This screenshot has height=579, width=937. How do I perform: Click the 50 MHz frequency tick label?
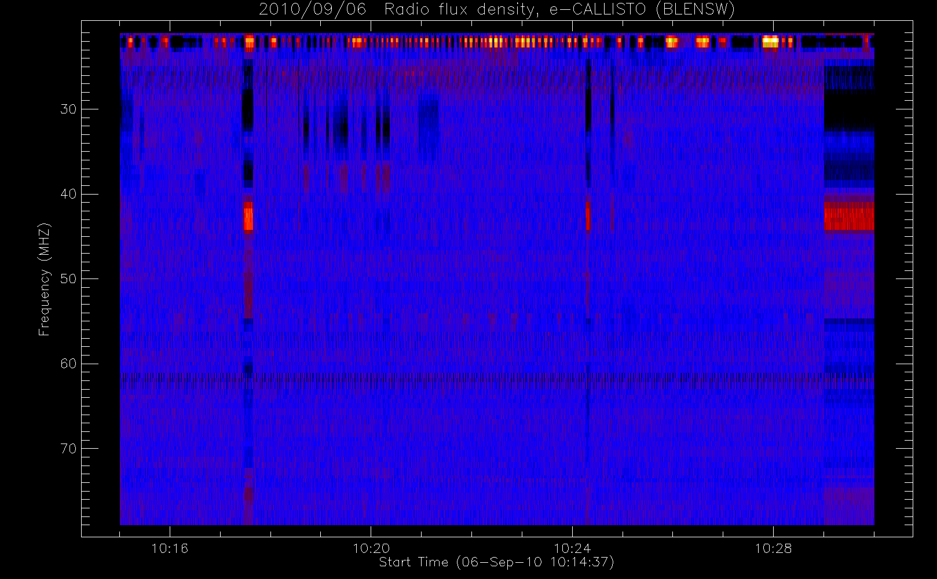68,278
